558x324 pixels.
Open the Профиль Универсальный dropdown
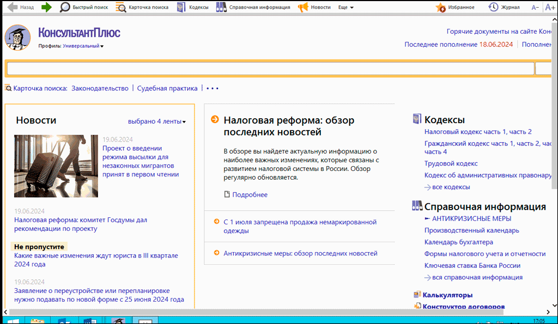83,46
